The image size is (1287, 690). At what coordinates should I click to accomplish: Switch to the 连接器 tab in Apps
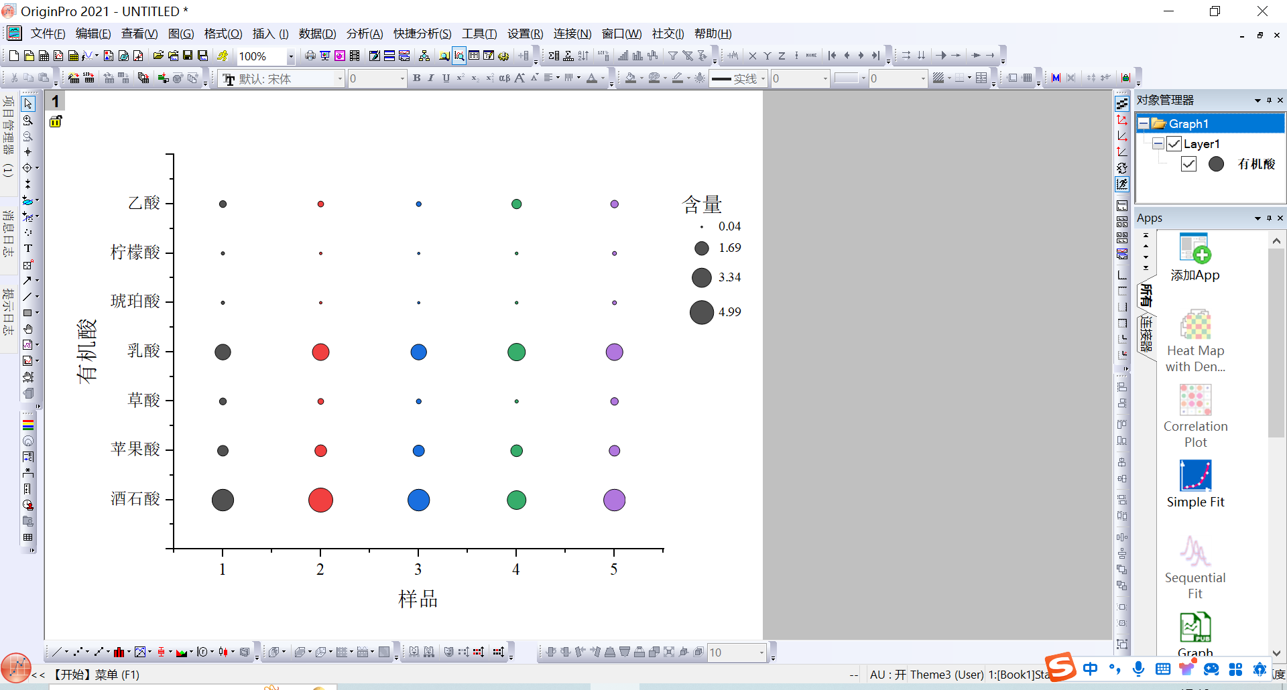[1146, 335]
